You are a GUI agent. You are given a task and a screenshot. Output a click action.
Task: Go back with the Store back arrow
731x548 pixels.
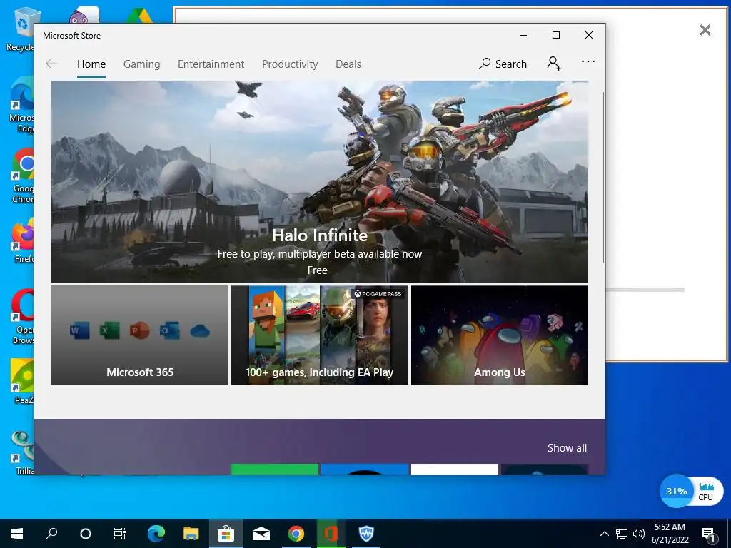pyautogui.click(x=51, y=64)
